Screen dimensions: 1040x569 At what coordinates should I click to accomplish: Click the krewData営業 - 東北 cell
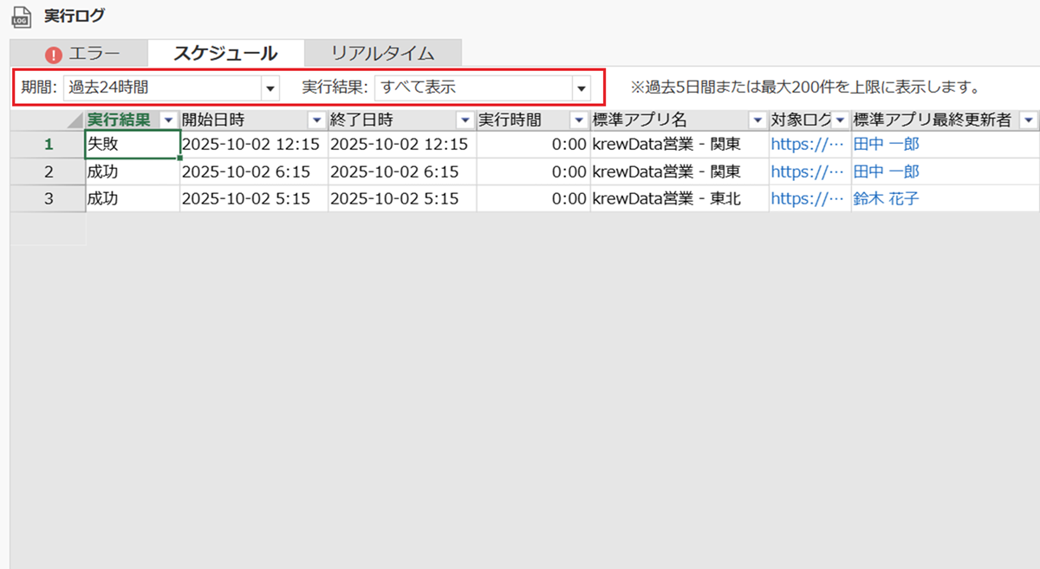point(666,199)
